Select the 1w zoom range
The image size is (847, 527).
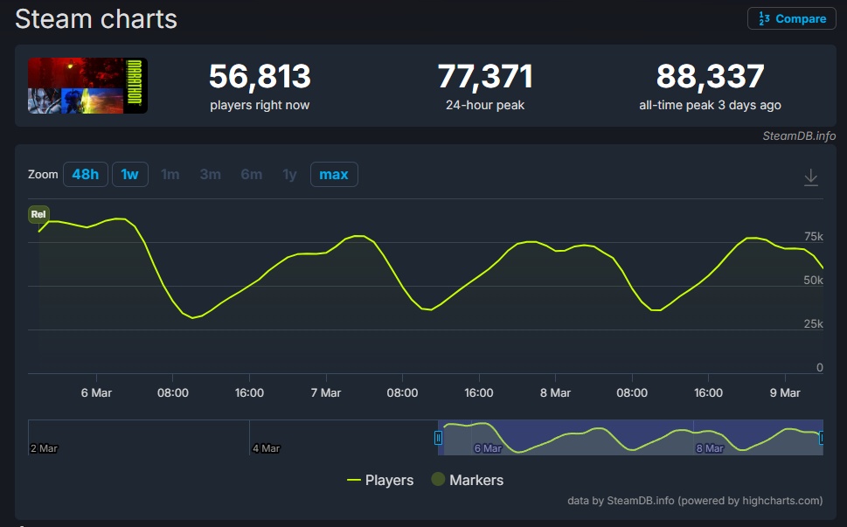(x=129, y=174)
